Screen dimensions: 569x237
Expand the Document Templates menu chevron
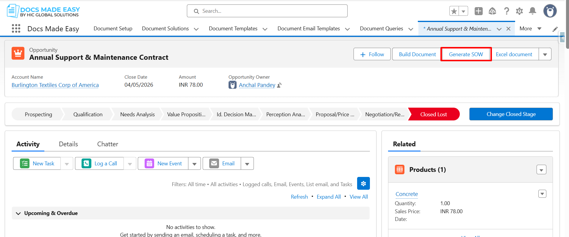click(265, 29)
